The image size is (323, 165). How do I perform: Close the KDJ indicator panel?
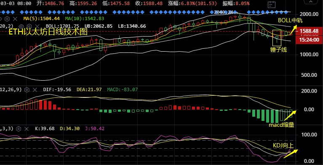point(27,129)
